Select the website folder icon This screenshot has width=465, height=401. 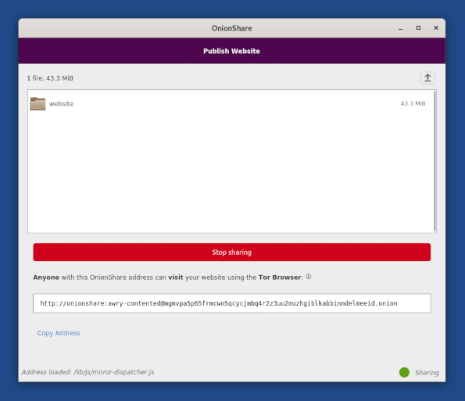click(38, 103)
